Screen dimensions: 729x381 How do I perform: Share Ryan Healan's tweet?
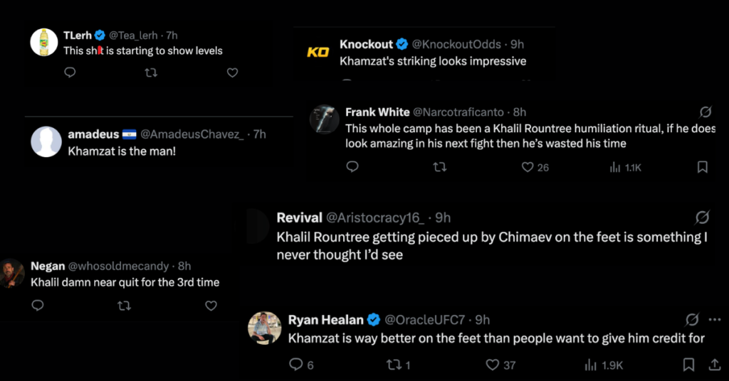click(x=715, y=365)
